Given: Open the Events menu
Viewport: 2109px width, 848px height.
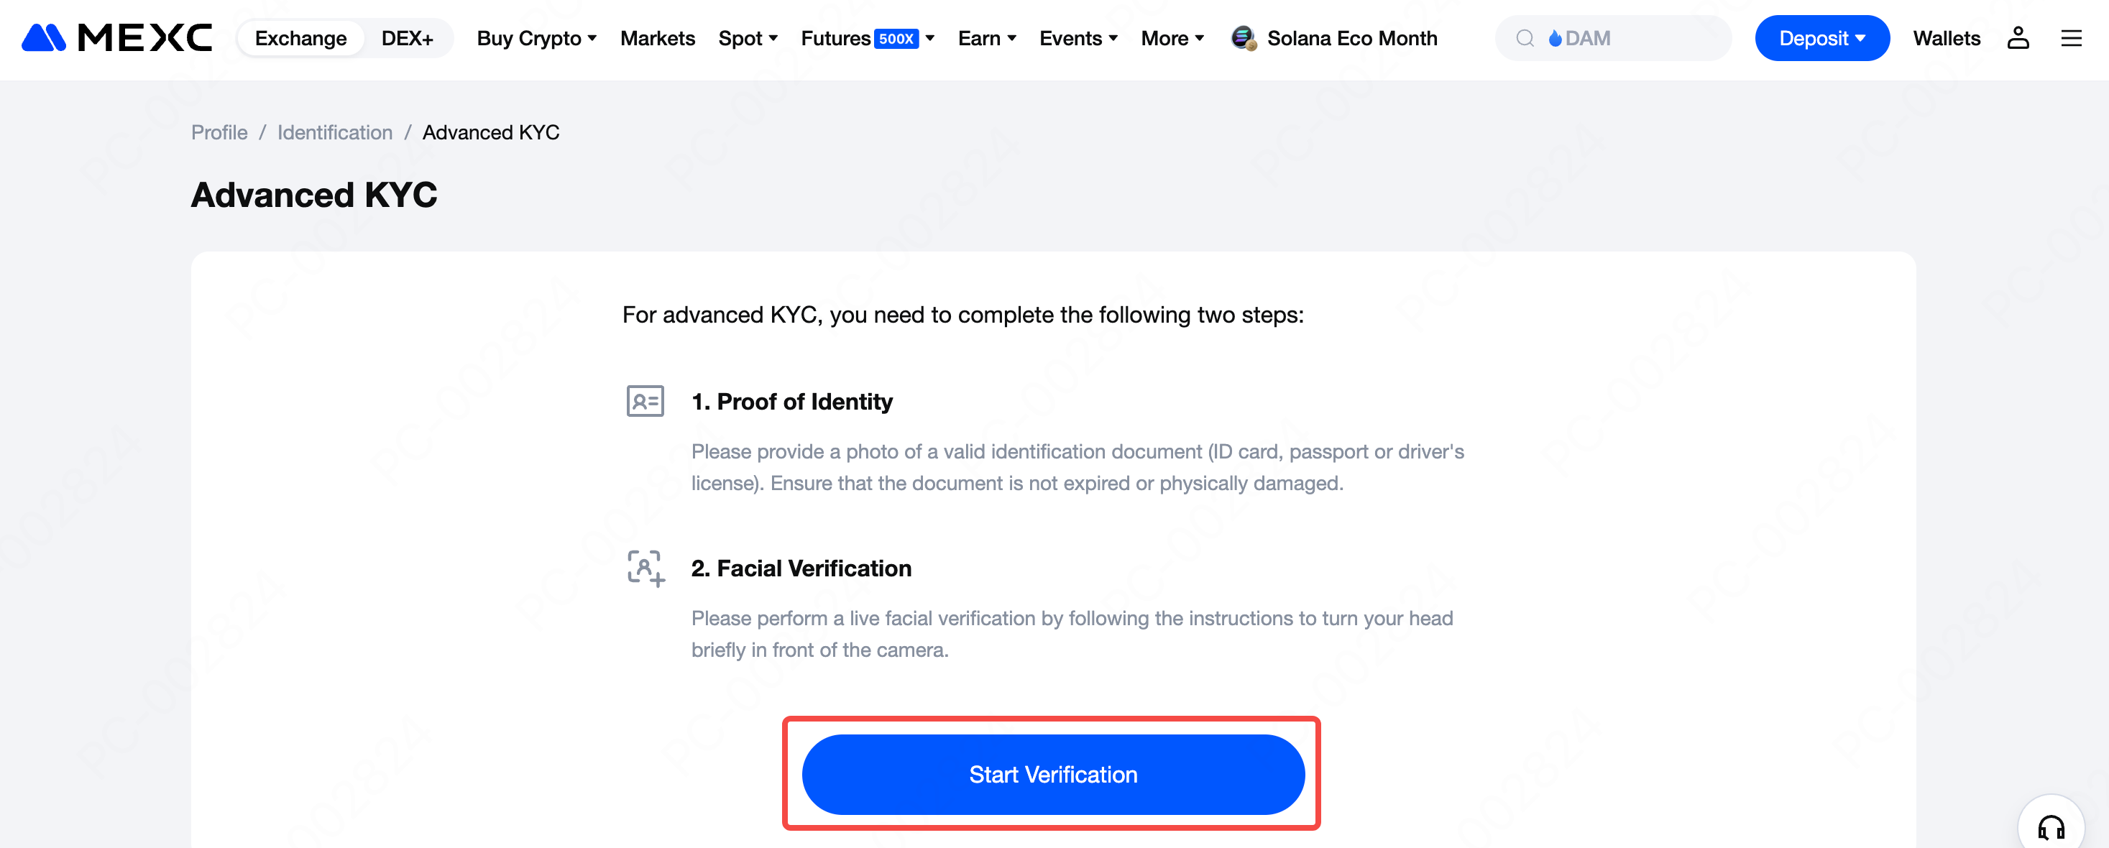Looking at the screenshot, I should [1078, 39].
